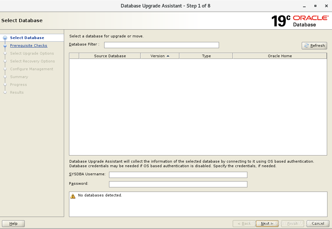332x229 pixels.
Task: Open the Prerequisite Checks step link
Action: 29,46
